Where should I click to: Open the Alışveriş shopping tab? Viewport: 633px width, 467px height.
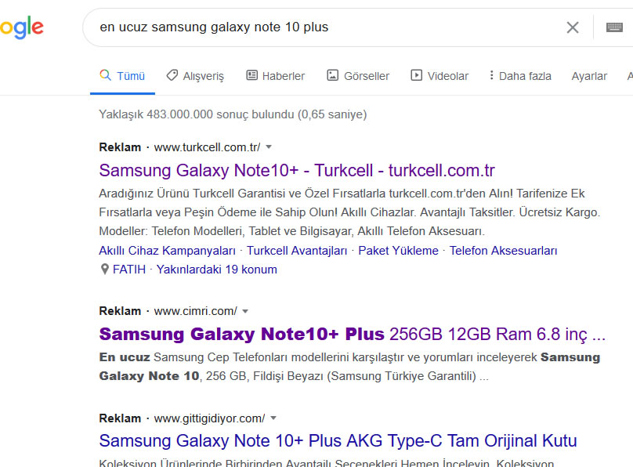coord(195,76)
